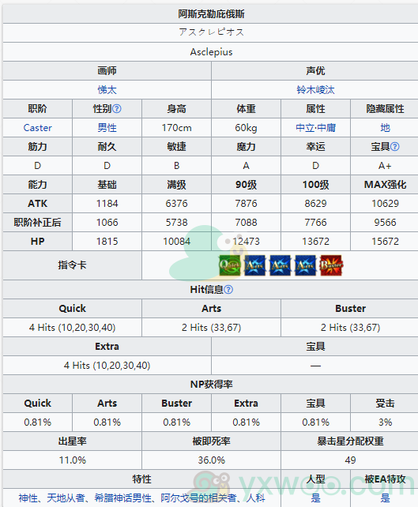The width and height of the screenshot is (418, 507).
Task: Select the weight value 60kg
Action: tap(246, 128)
